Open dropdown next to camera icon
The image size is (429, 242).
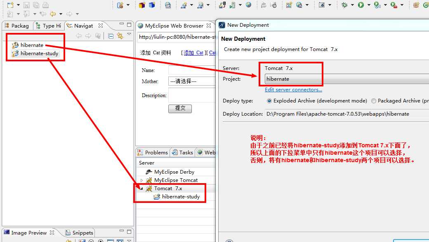click(x=330, y=5)
